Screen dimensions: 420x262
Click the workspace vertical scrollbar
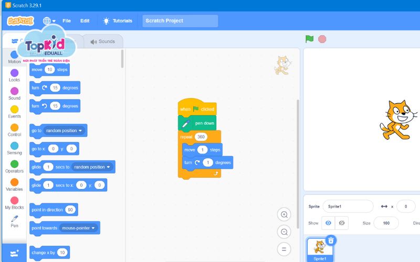click(x=298, y=163)
